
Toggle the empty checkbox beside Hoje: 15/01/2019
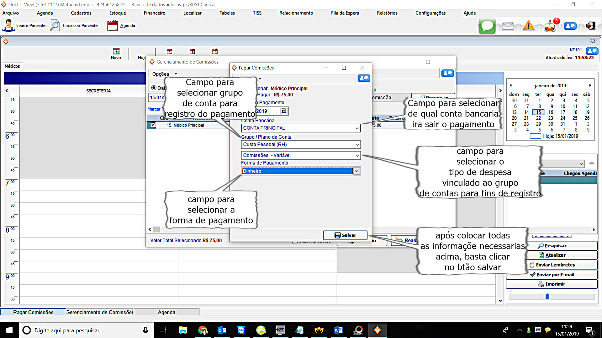(x=535, y=136)
